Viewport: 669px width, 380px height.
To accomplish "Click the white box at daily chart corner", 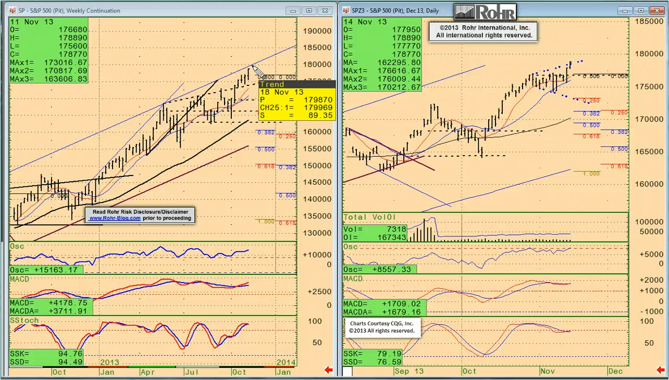I will (347, 371).
